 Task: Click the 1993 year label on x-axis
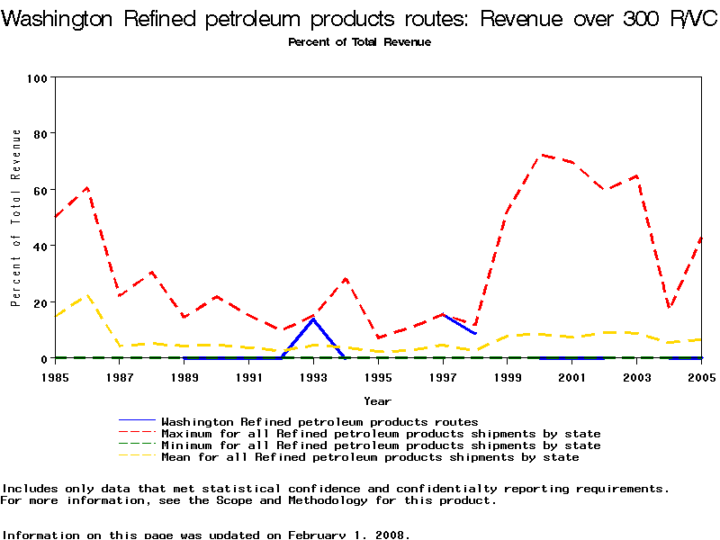313,377
